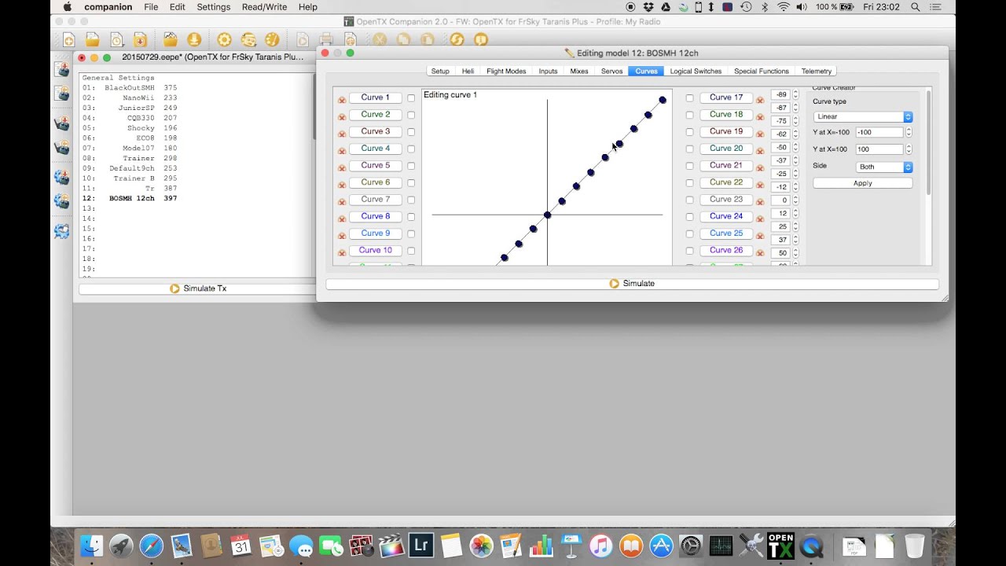Click the print toolbar icon
Screen dimensions: 1006x566
click(326, 39)
